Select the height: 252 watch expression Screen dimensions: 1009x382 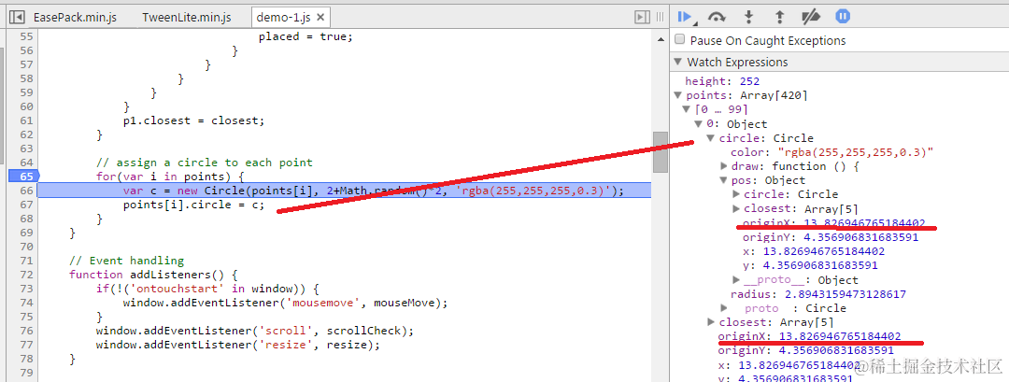click(722, 81)
